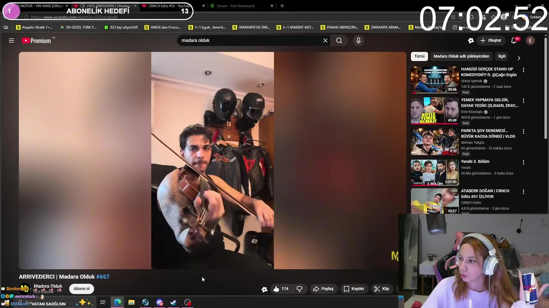Click the 'Paylaş' share button
Viewport: 549px width, 308px height.
pos(323,289)
